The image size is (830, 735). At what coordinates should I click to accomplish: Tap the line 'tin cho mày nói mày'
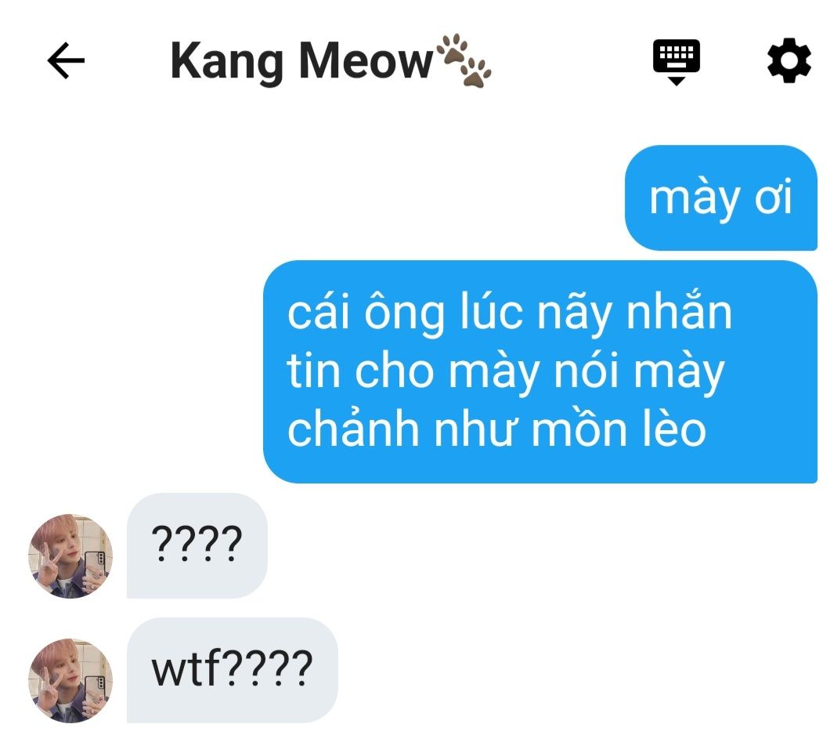pyautogui.click(x=506, y=372)
